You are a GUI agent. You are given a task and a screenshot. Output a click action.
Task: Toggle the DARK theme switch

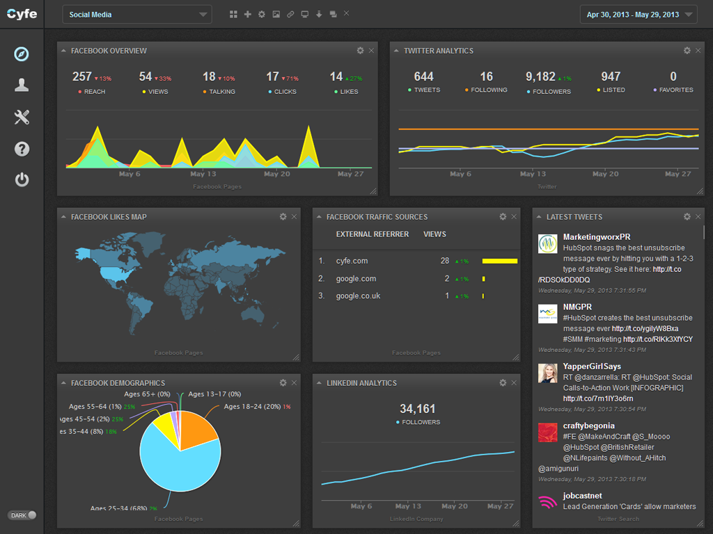(x=21, y=515)
